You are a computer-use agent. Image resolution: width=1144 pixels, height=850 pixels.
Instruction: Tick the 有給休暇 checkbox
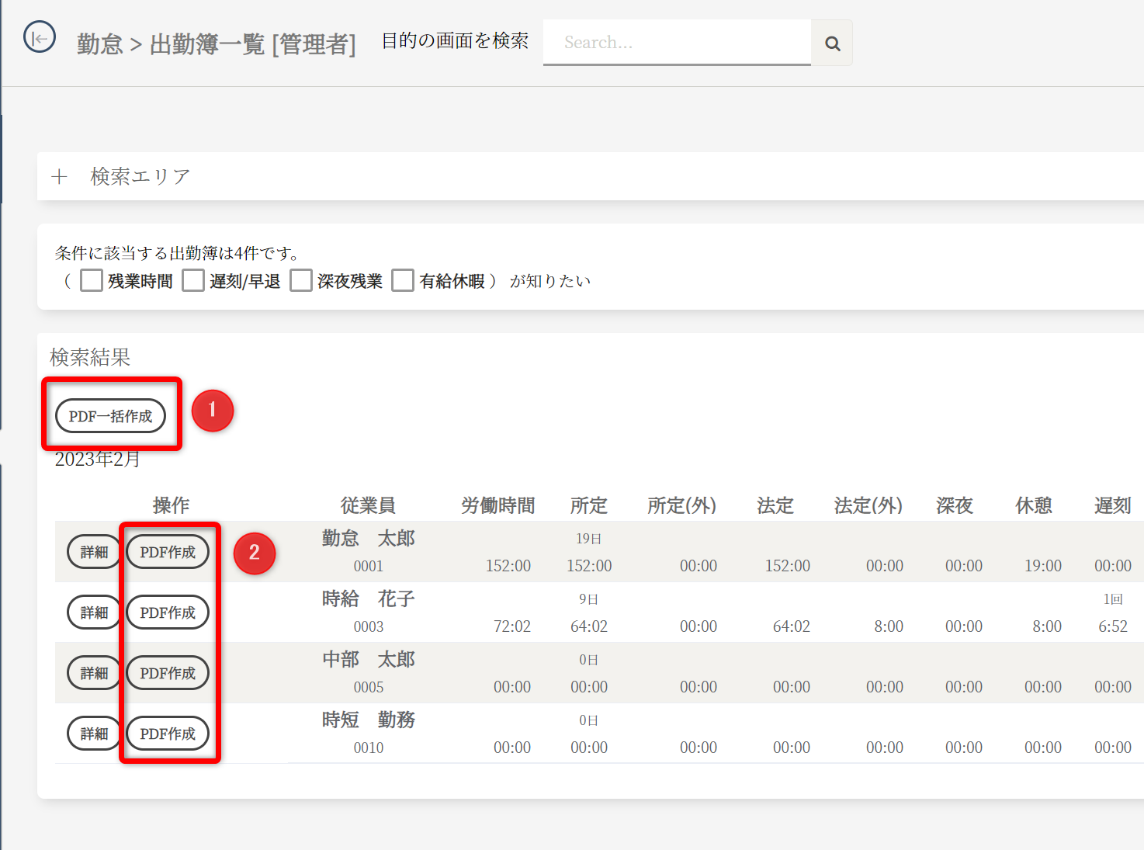pyautogui.click(x=403, y=280)
